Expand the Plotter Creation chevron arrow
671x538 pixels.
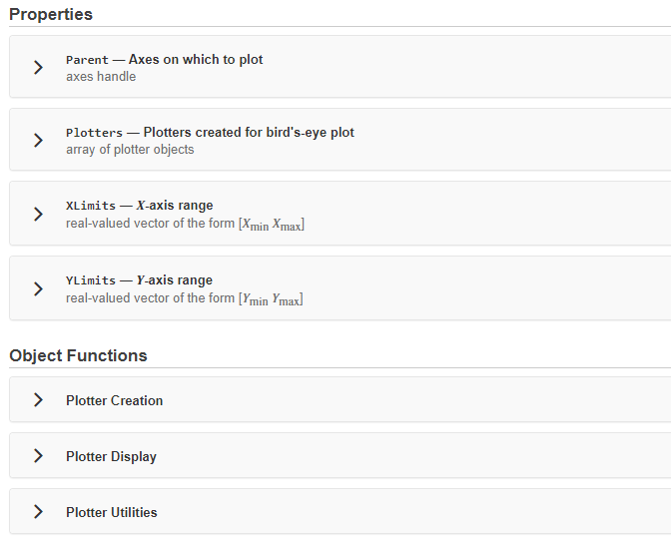[38, 400]
